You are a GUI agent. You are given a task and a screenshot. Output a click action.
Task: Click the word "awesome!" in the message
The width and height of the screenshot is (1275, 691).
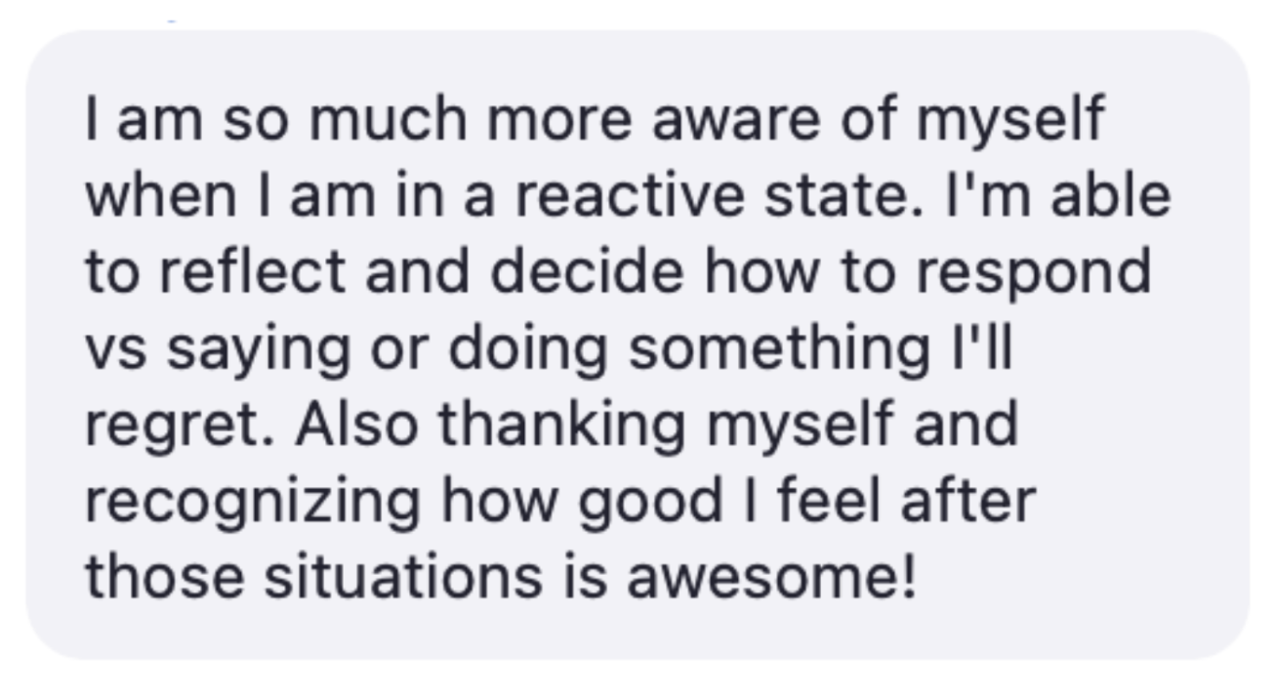771,576
